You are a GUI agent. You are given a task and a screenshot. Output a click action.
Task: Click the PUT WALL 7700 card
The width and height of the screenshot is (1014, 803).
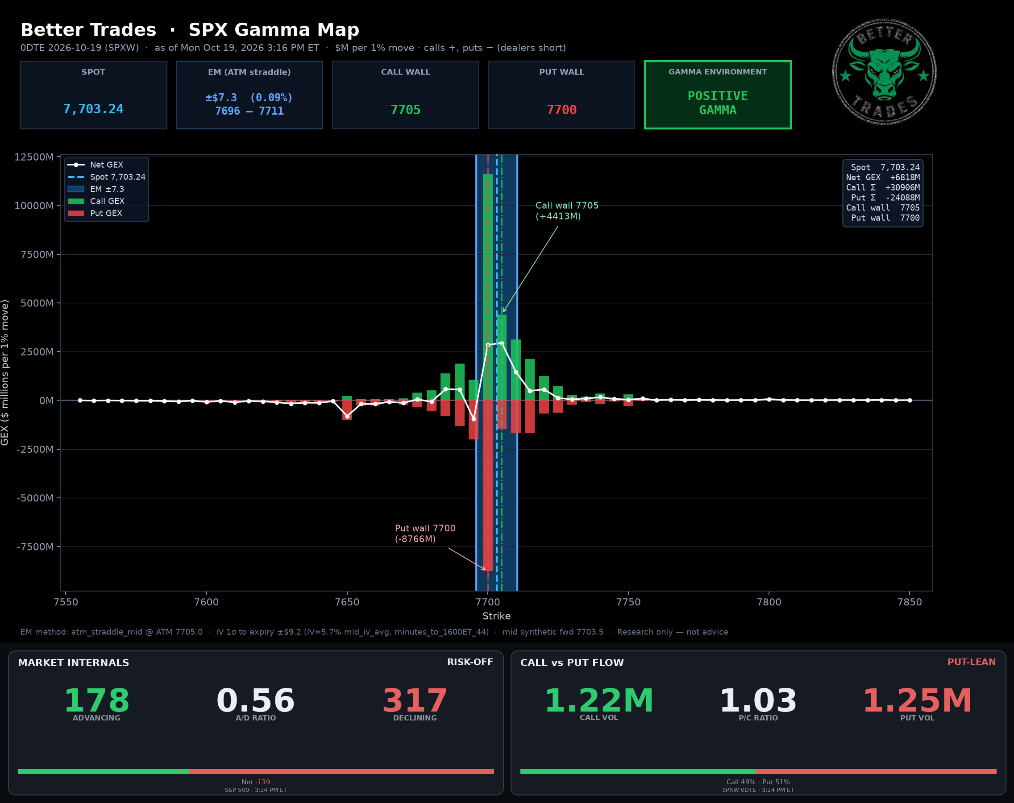point(561,95)
